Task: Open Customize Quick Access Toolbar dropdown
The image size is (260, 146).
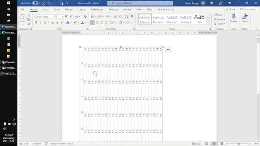Action: pyautogui.click(x=67, y=3)
